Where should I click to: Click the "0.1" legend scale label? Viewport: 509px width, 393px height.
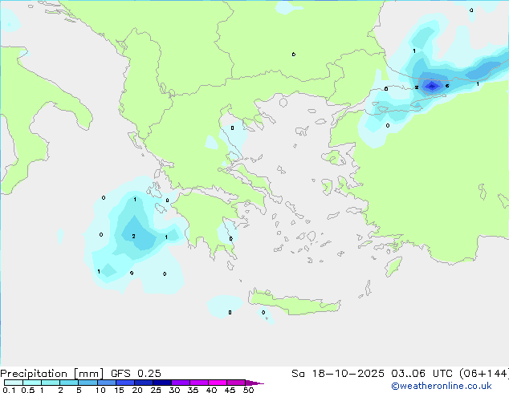[x=9, y=390]
